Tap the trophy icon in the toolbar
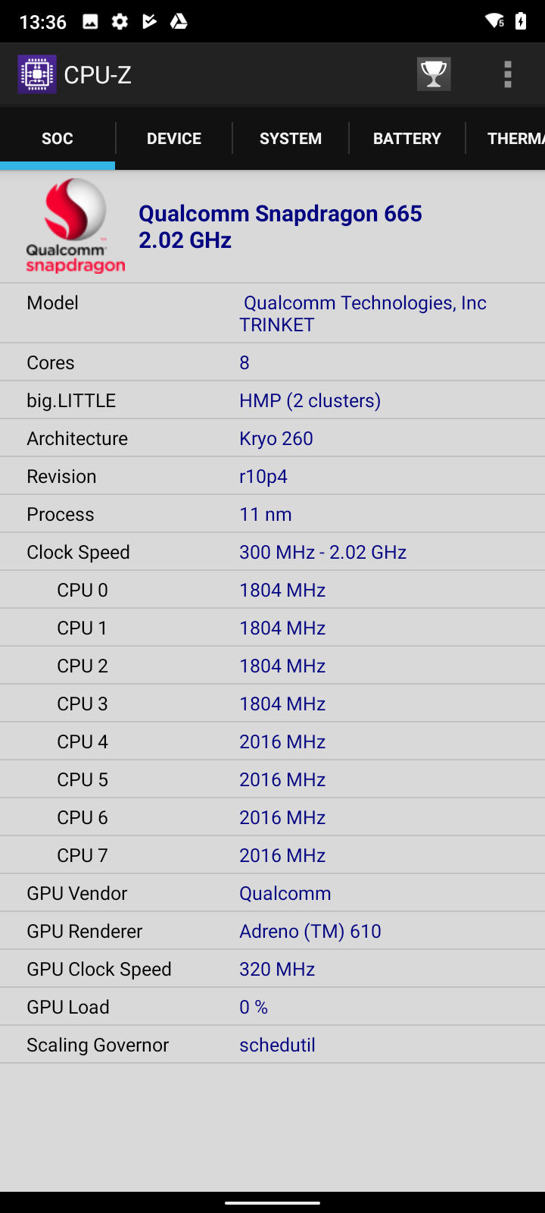 pyautogui.click(x=434, y=74)
